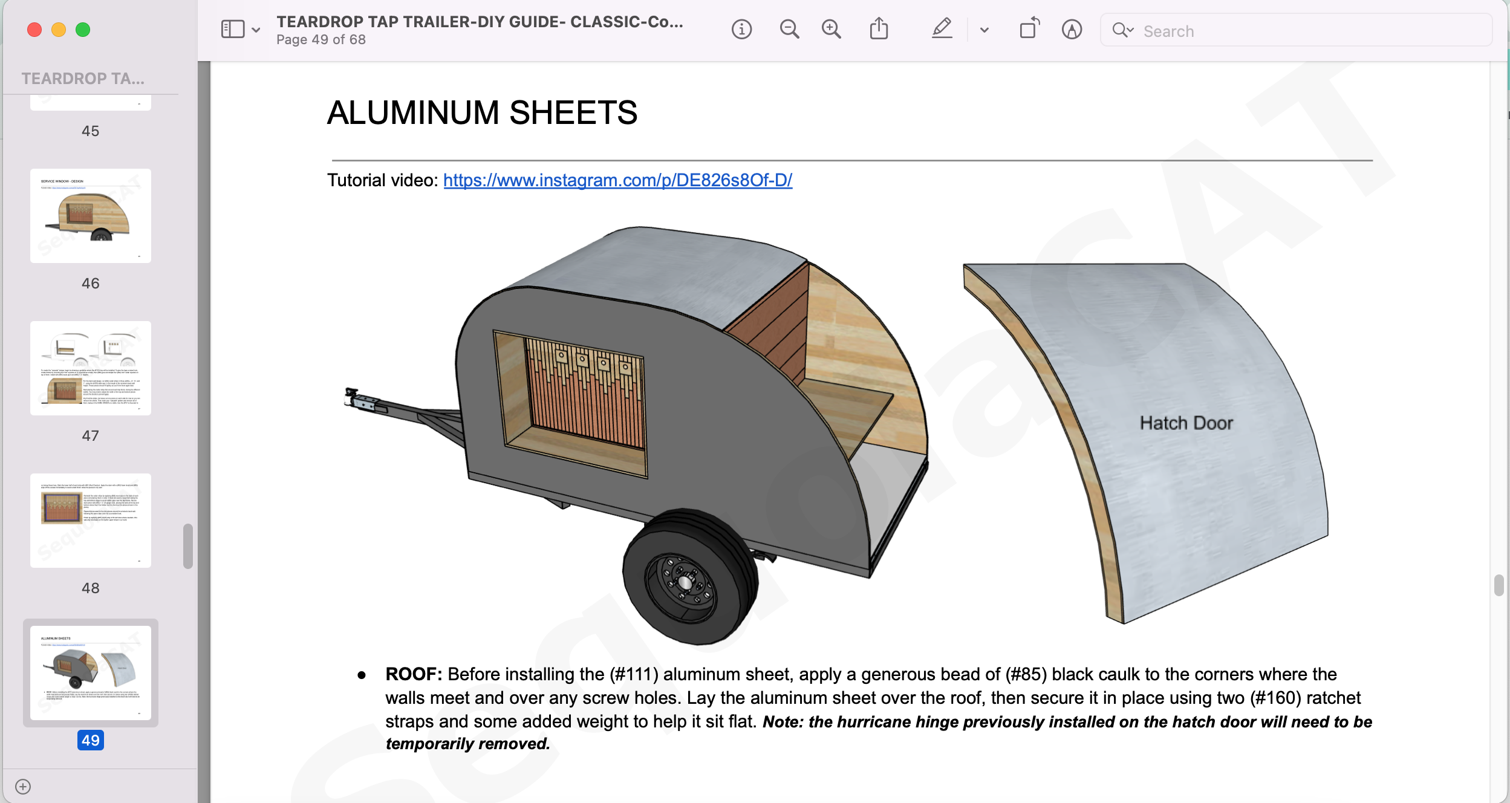The image size is (1510, 803).
Task: Show the Markup toolbar
Action: [1072, 30]
